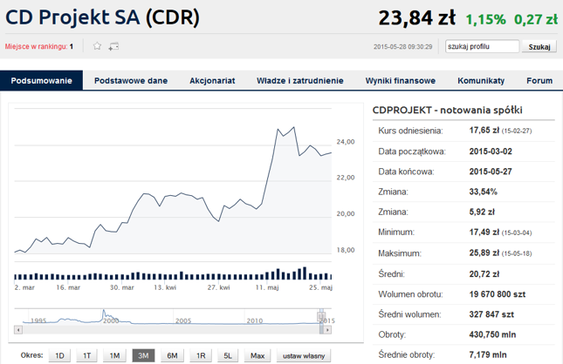This screenshot has height=364, width=563.
Task: Open the Wyniki finansowe tab
Action: click(401, 81)
